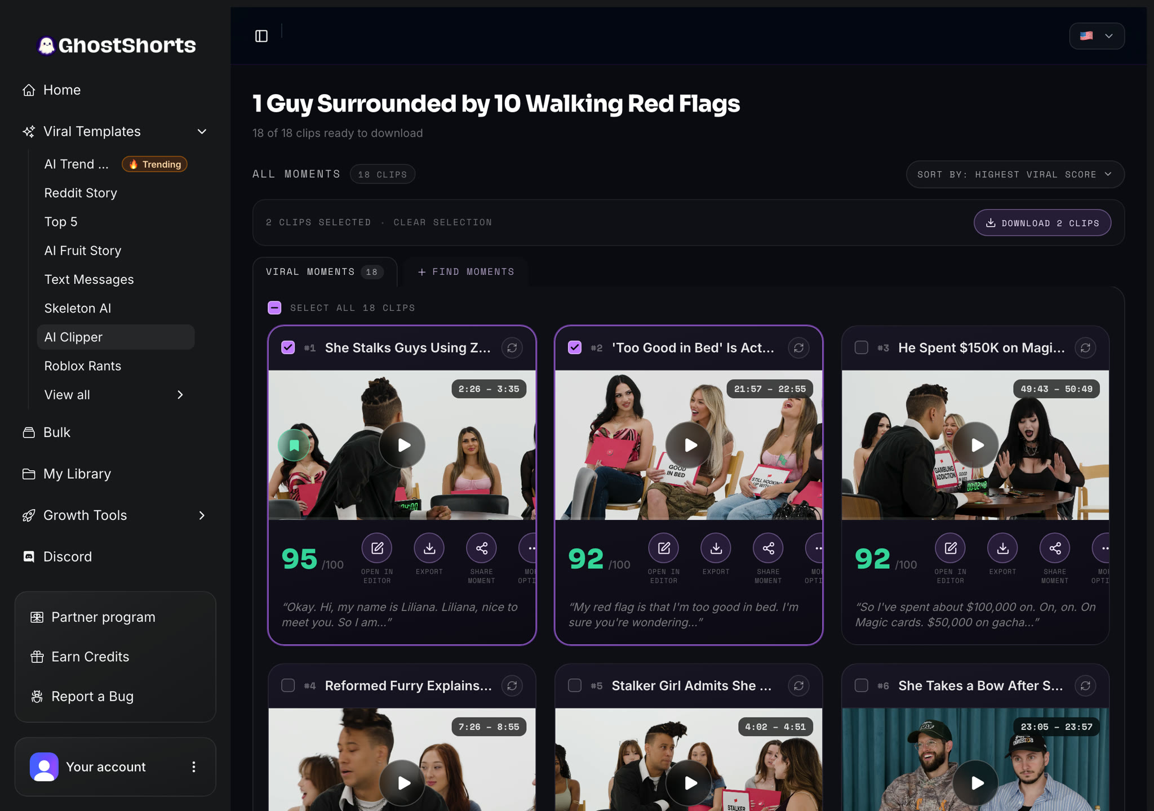
Task: Click Clear Selection link
Action: [442, 222]
